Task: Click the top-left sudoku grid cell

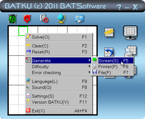Action: point(13,31)
